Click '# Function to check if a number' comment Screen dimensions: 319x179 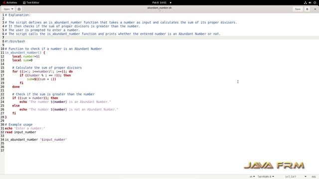(53, 49)
